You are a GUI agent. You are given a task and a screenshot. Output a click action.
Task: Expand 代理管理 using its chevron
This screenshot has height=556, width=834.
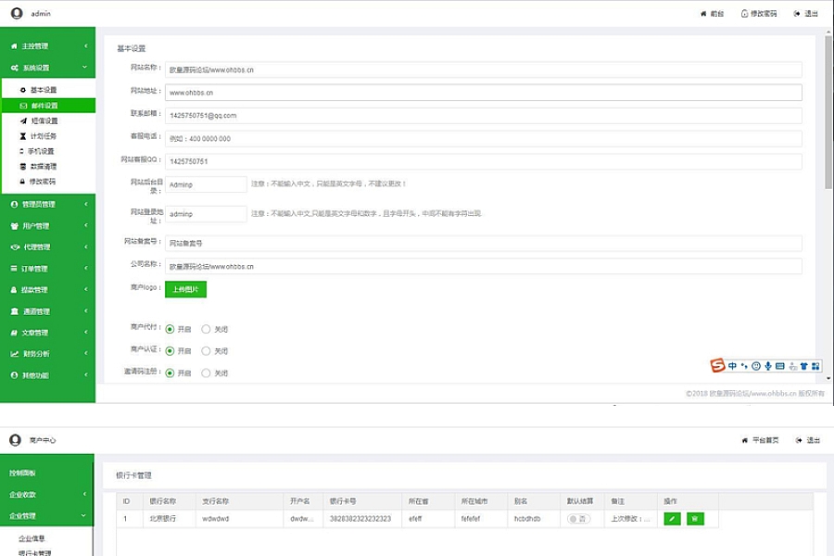pos(85,246)
